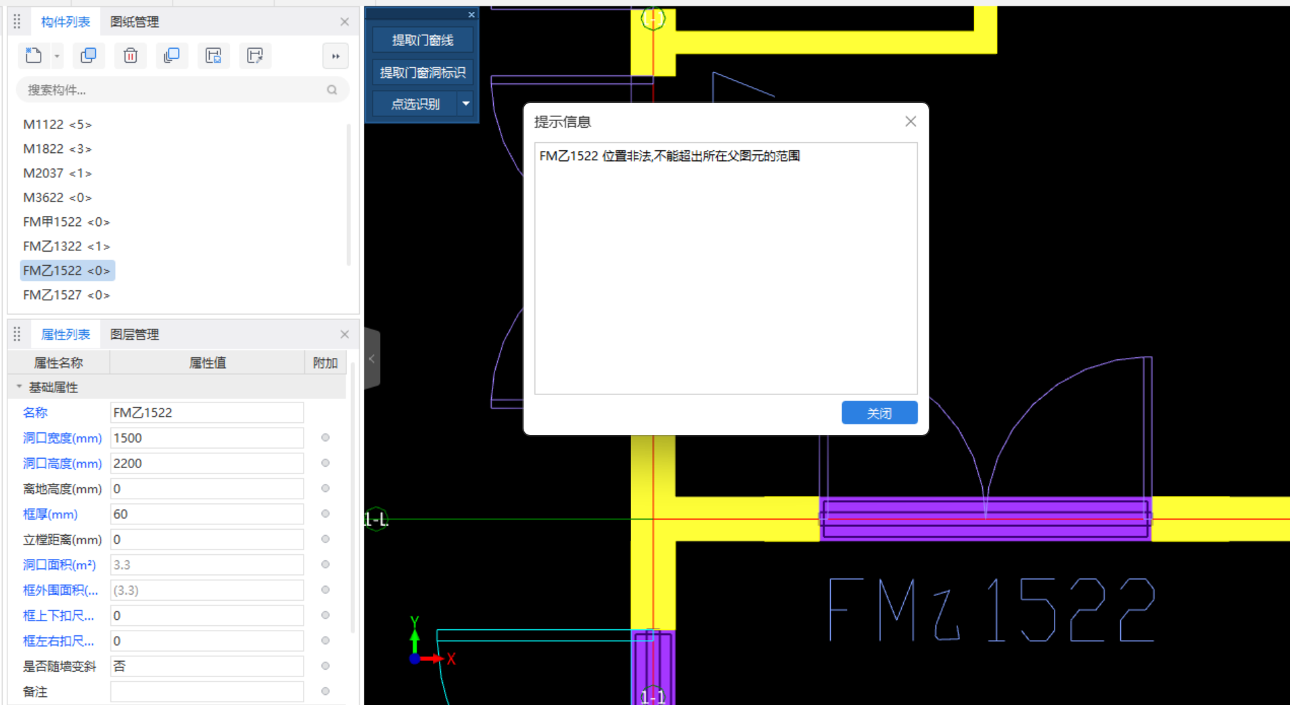Select component M3622 <0>
The height and width of the screenshot is (705, 1290).
(x=57, y=198)
